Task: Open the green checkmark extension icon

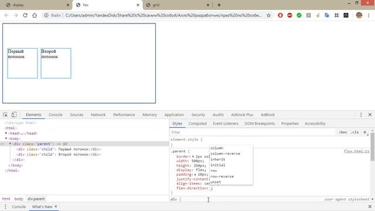Action: 299,15
